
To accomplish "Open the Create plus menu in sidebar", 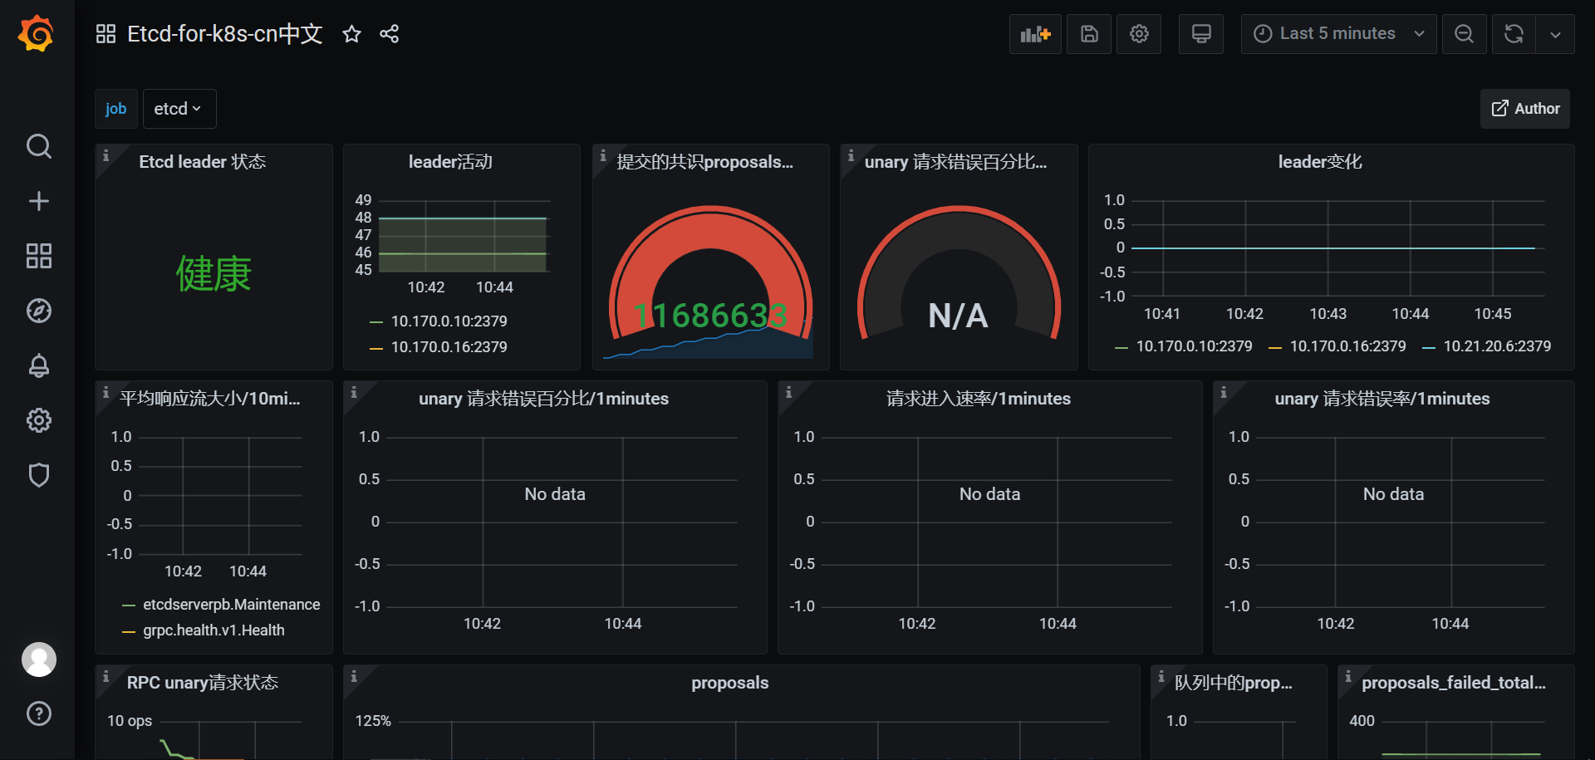I will click(38, 201).
